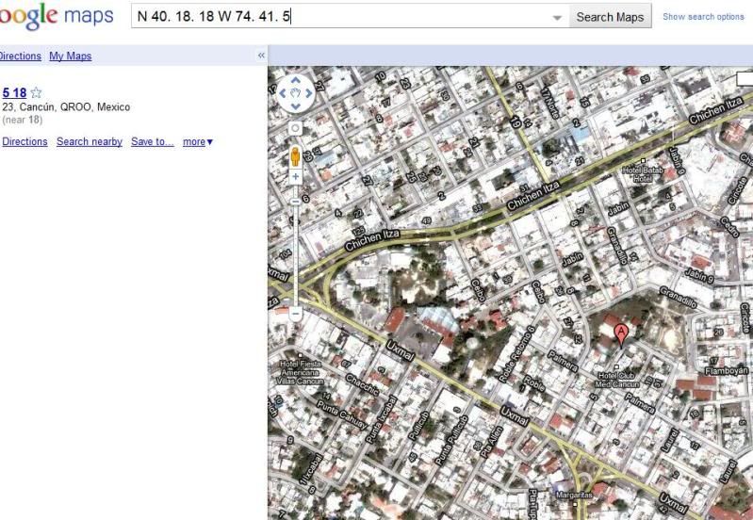Open the Show search options link

click(703, 17)
